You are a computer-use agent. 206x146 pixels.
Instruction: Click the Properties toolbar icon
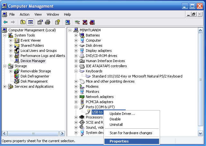40,22
